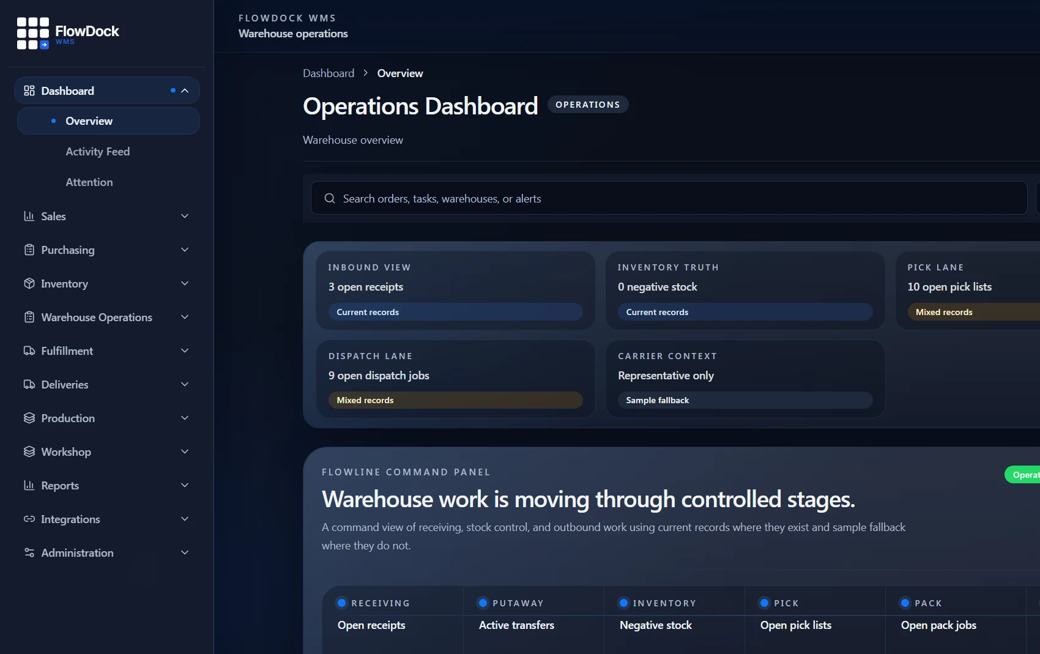Screen dimensions: 1040x654
Task: Open the Dashboard menu item
Action: [x=107, y=91]
